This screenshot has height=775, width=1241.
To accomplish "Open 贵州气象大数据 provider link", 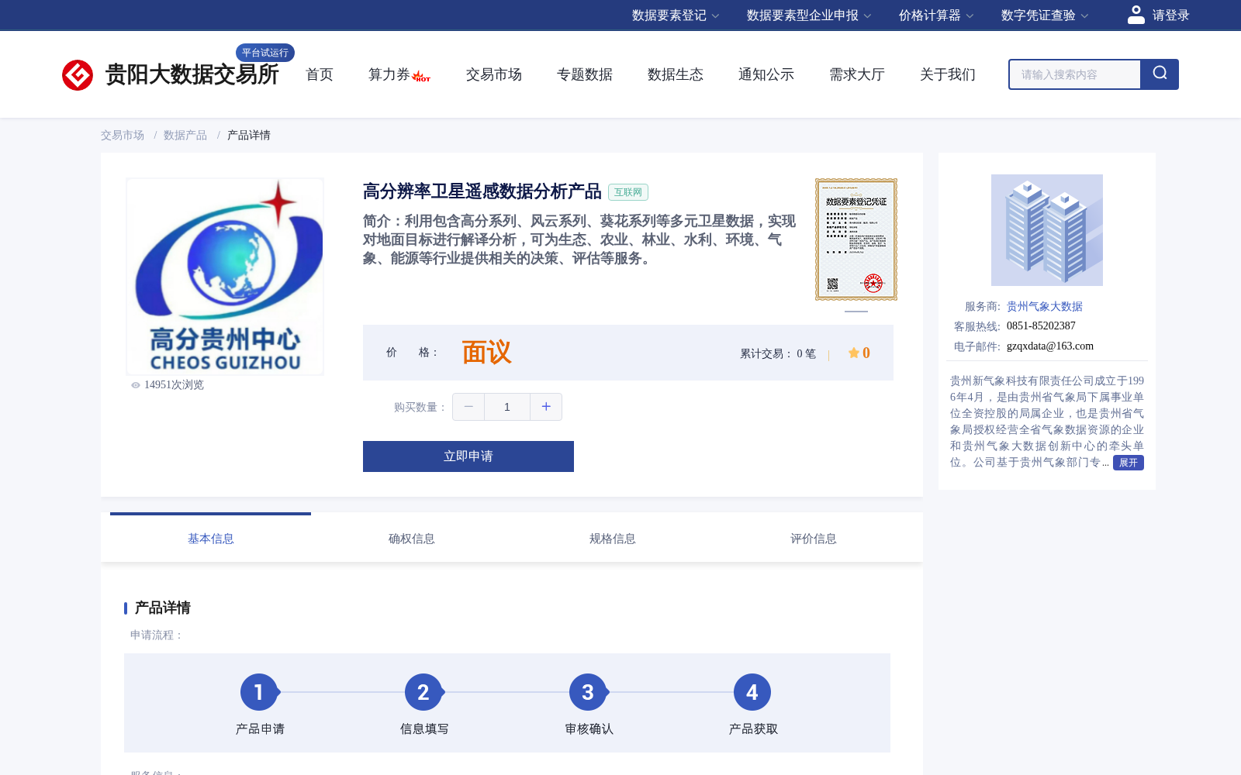I will pyautogui.click(x=1045, y=306).
